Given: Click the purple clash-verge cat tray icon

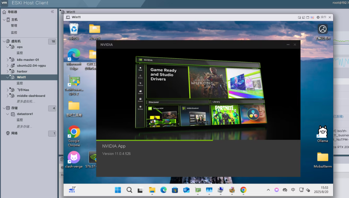Looking at the screenshot, I should (x=276, y=190).
